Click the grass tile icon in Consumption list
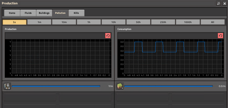The image size is (228, 108). click(x=120, y=86)
